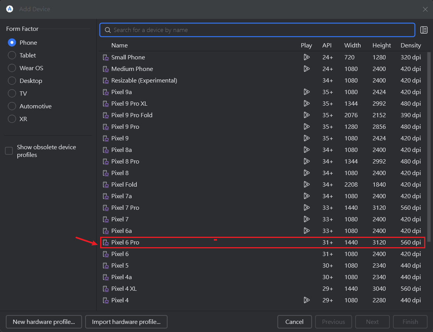Select the Pixel 4a device name
Viewport: 433px width, 332px height.
[x=121, y=277]
